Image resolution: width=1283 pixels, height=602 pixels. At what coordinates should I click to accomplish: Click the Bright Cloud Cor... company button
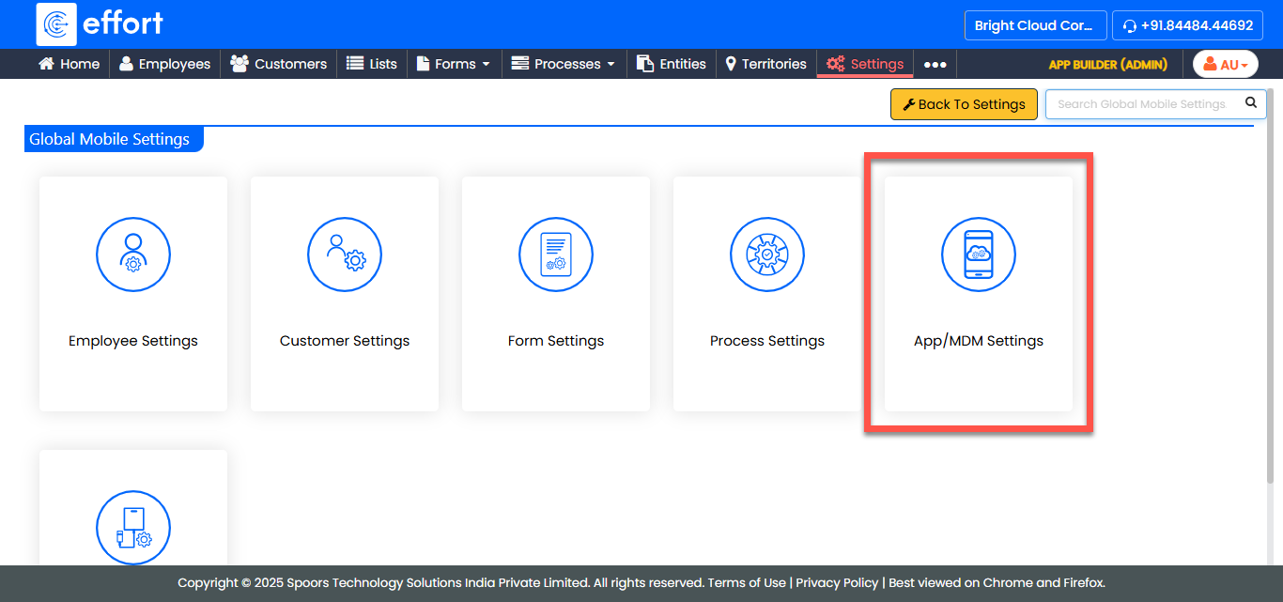coord(1033,25)
